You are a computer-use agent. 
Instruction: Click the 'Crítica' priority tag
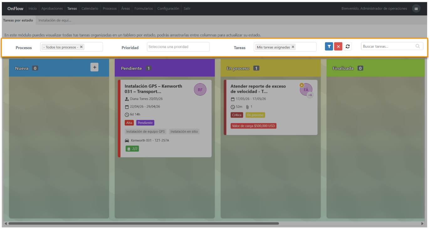237,115
